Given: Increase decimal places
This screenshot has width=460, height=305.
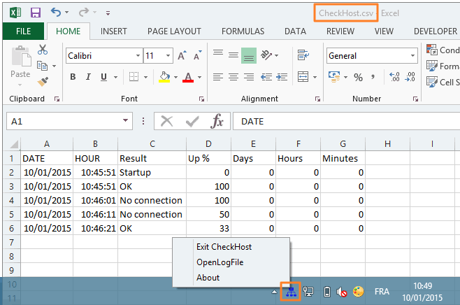Looking at the screenshot, I should click(x=394, y=77).
